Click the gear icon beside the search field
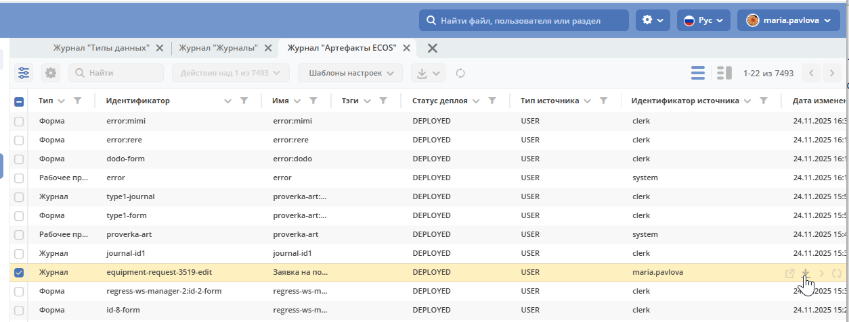Screen dimensions: 849x322 point(51,73)
